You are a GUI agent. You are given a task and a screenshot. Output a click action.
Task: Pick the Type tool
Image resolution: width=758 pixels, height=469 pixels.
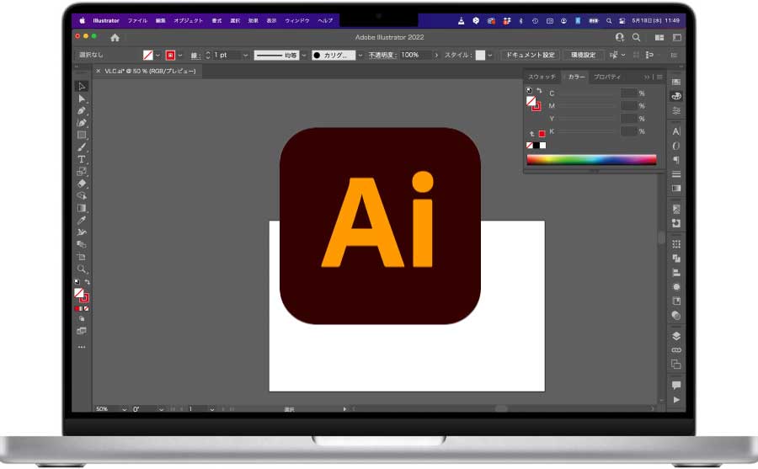coord(82,159)
